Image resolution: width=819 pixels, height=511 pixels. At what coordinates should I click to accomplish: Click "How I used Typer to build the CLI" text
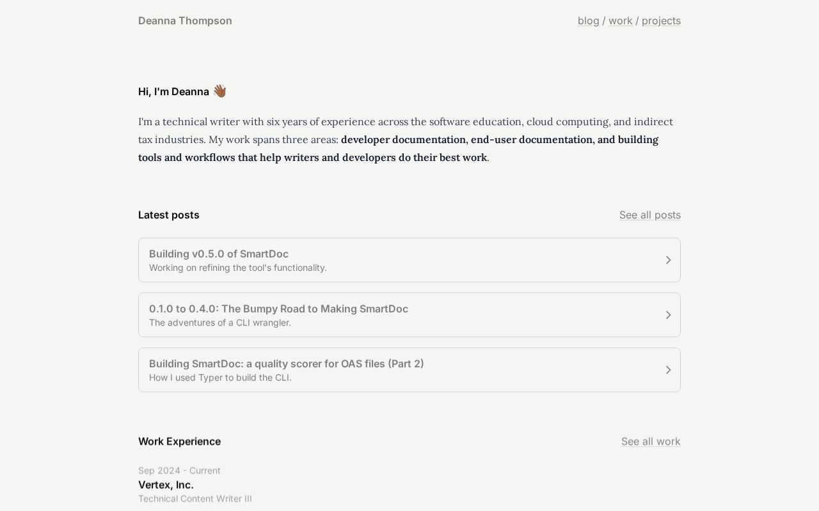tap(220, 378)
